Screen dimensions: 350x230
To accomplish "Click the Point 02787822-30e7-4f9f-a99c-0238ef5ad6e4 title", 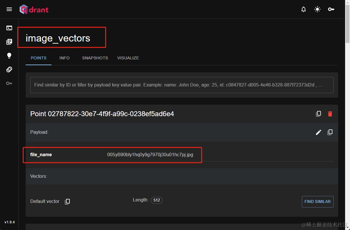I will point(102,114).
